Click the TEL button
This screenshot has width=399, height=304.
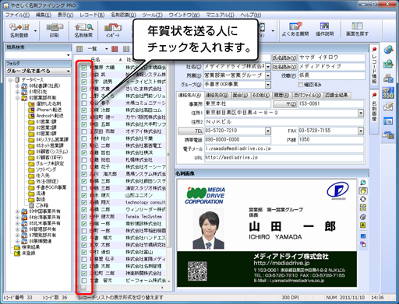click(190, 131)
